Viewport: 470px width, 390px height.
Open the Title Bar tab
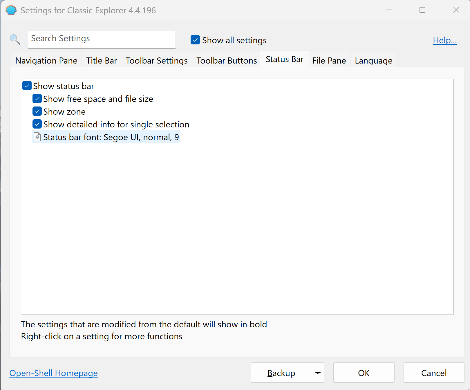coord(102,60)
